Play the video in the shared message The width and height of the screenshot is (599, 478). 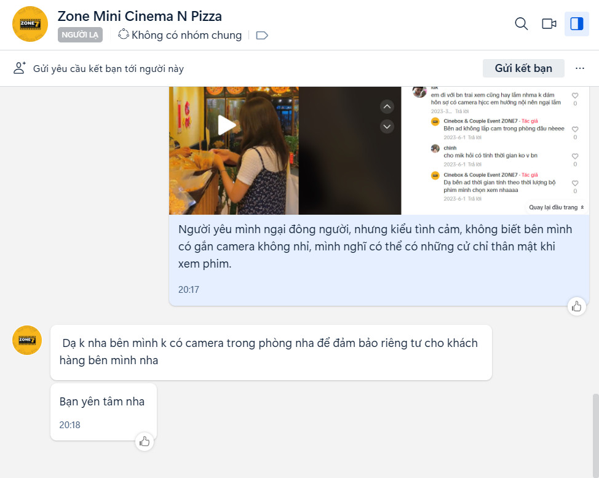[227, 125]
